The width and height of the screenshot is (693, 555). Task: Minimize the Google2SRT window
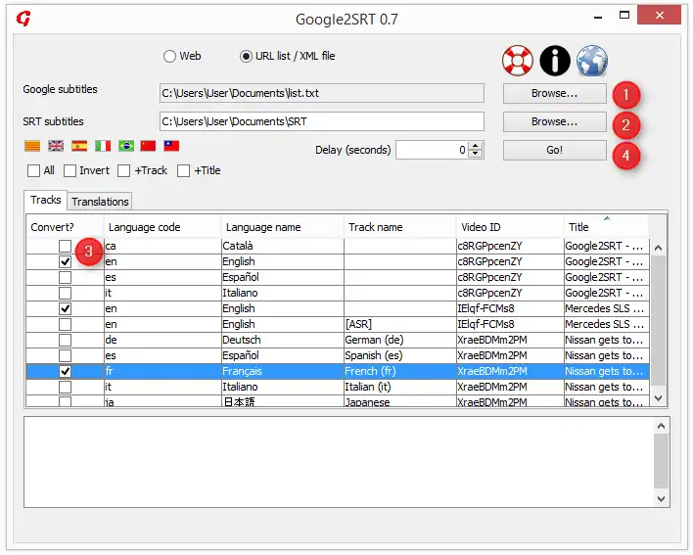598,17
